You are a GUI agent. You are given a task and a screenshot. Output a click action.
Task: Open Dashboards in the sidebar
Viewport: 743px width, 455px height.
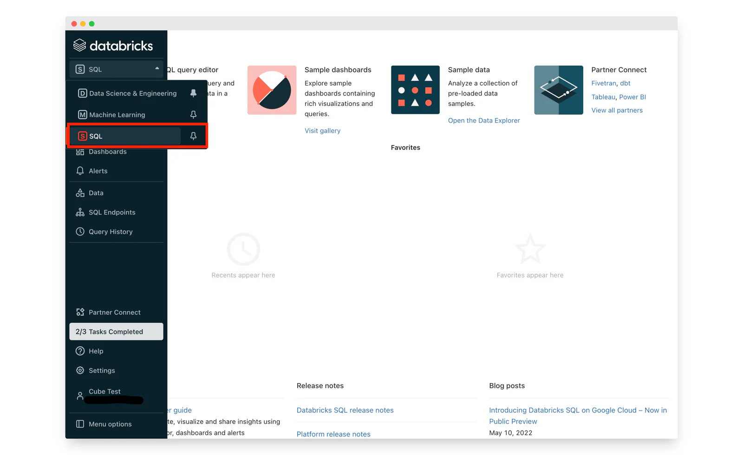tap(107, 152)
